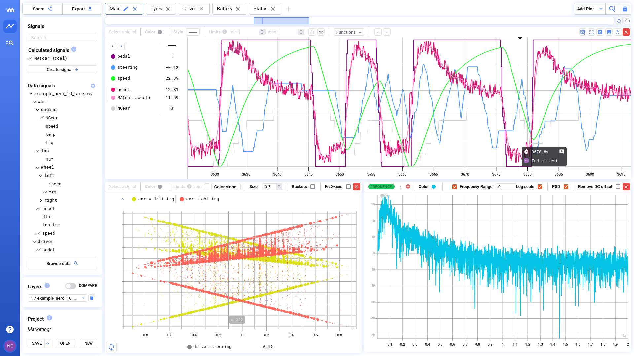This screenshot has width=634, height=356.
Task: Open the Add Plot dropdown
Action: 601,9
